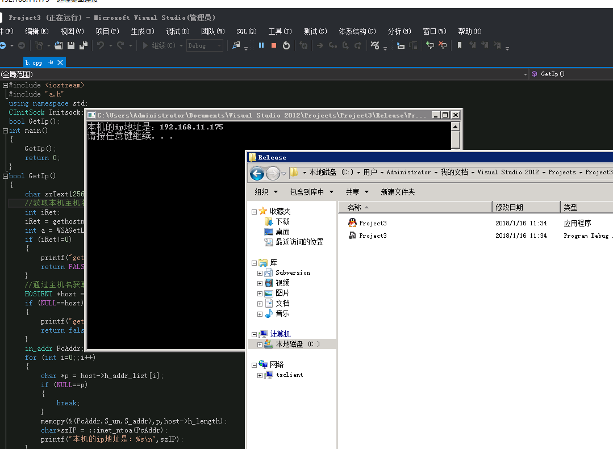
Task: Click the console window system menu icon
Action: (x=91, y=115)
